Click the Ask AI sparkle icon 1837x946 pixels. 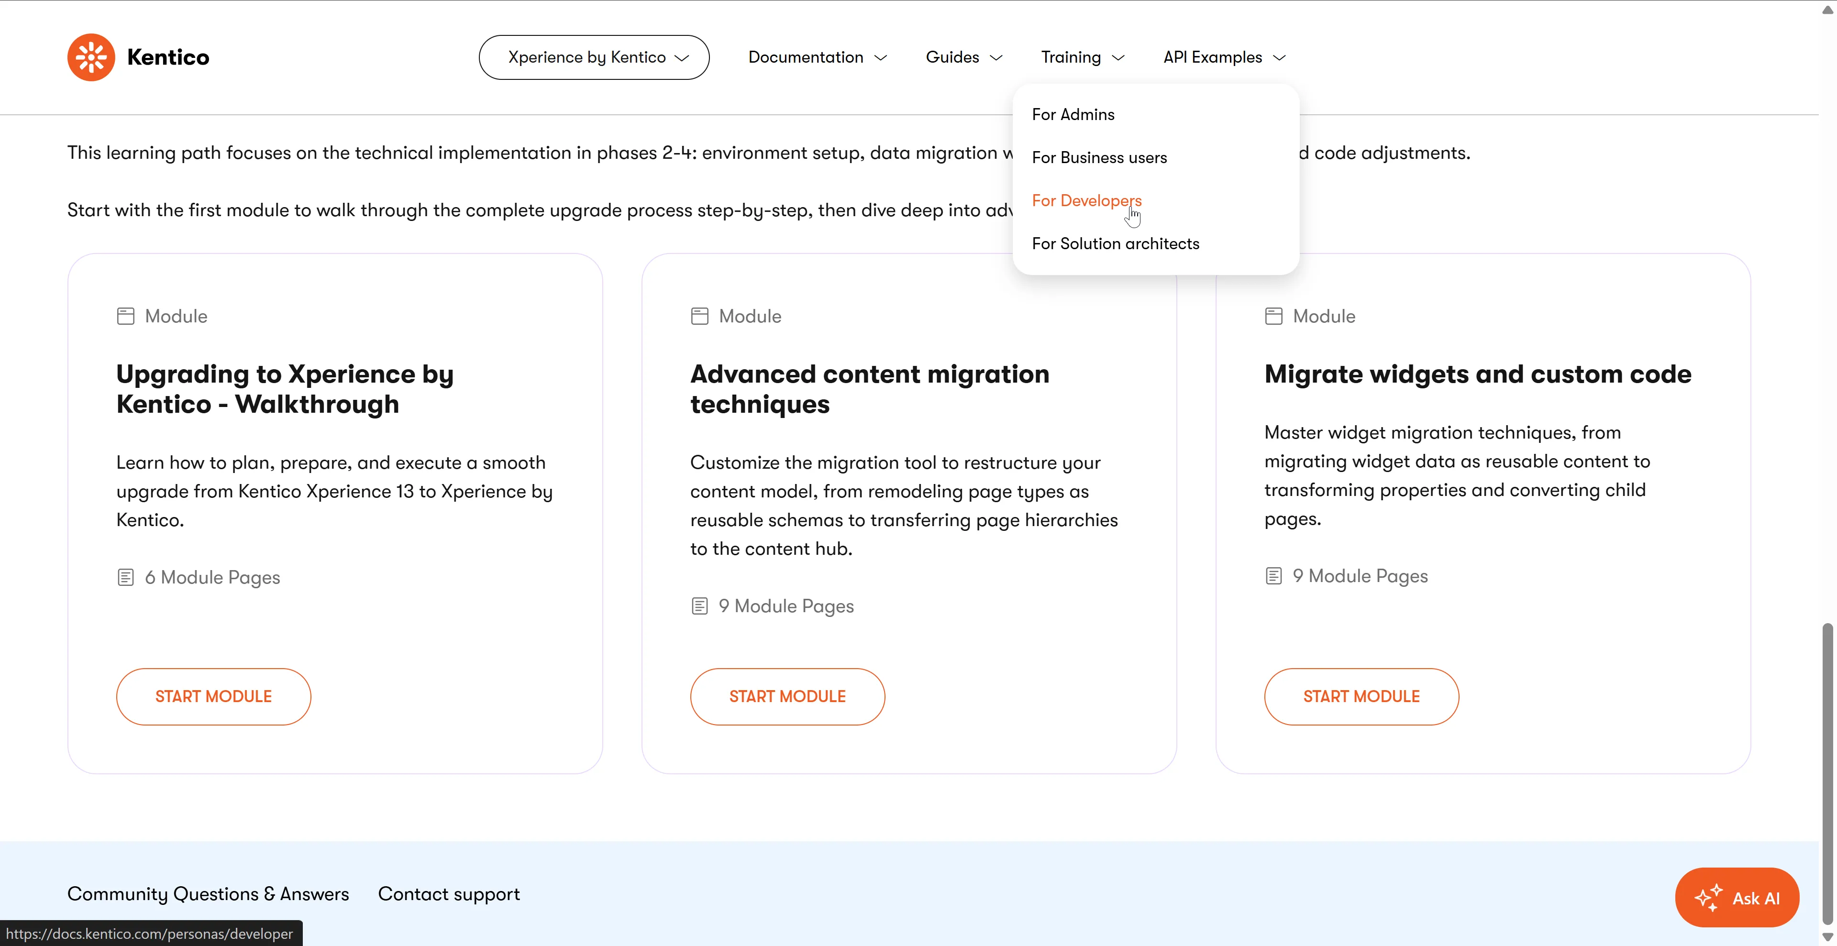coord(1708,898)
